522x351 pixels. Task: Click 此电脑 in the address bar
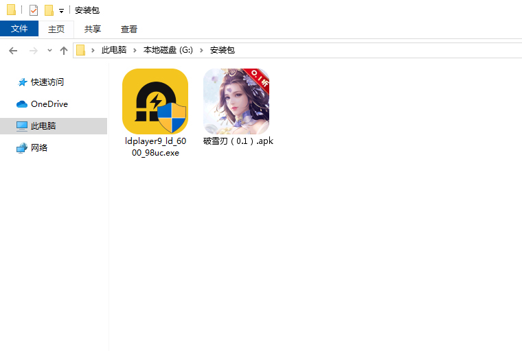pos(114,50)
